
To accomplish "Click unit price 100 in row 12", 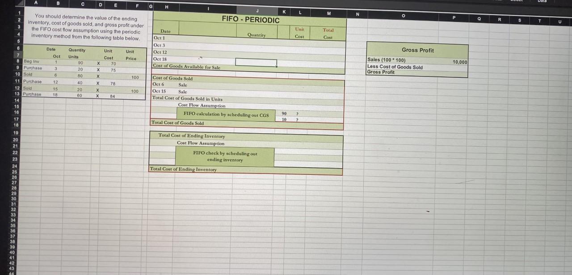I will (135, 91).
